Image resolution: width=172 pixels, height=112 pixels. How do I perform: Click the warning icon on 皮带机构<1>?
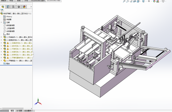click(x=8, y=55)
